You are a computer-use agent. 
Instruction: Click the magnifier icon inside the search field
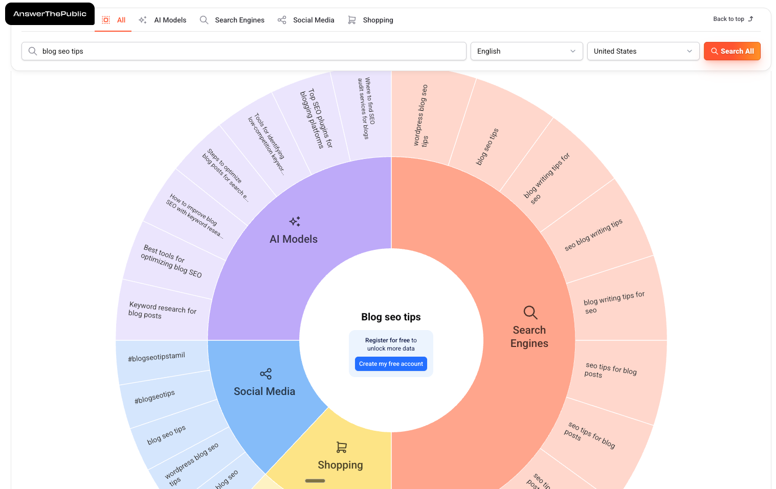pos(33,51)
